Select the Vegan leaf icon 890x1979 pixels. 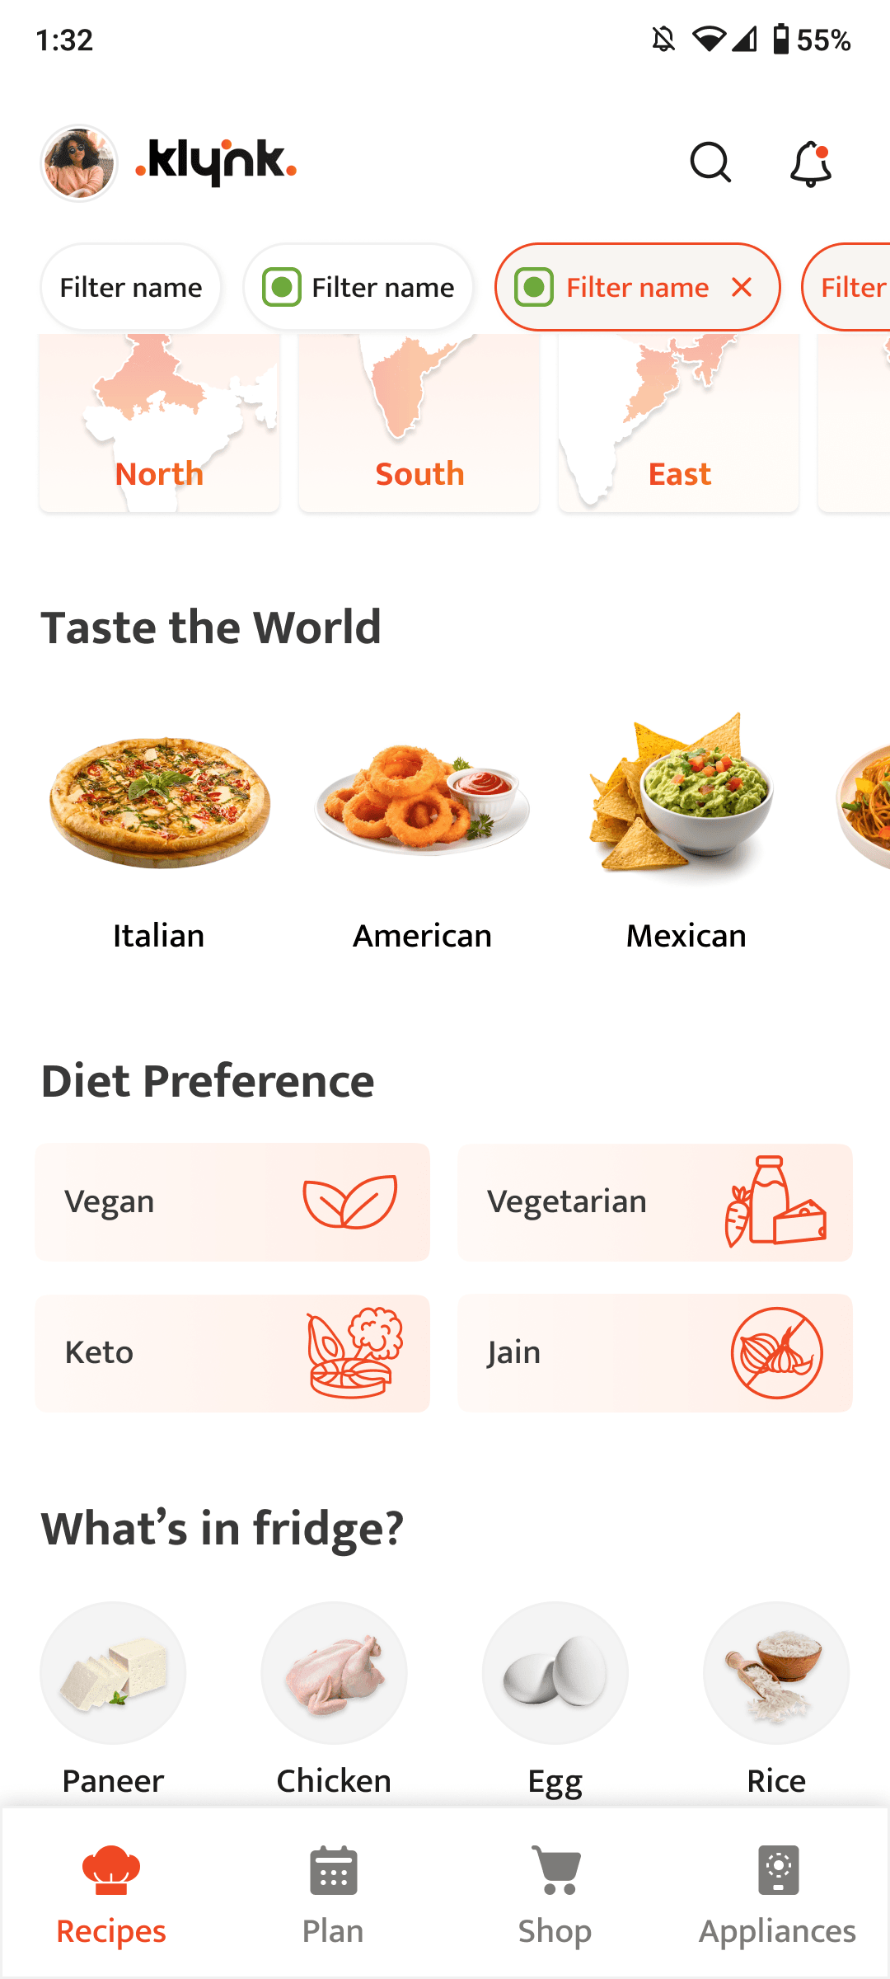point(349,1202)
